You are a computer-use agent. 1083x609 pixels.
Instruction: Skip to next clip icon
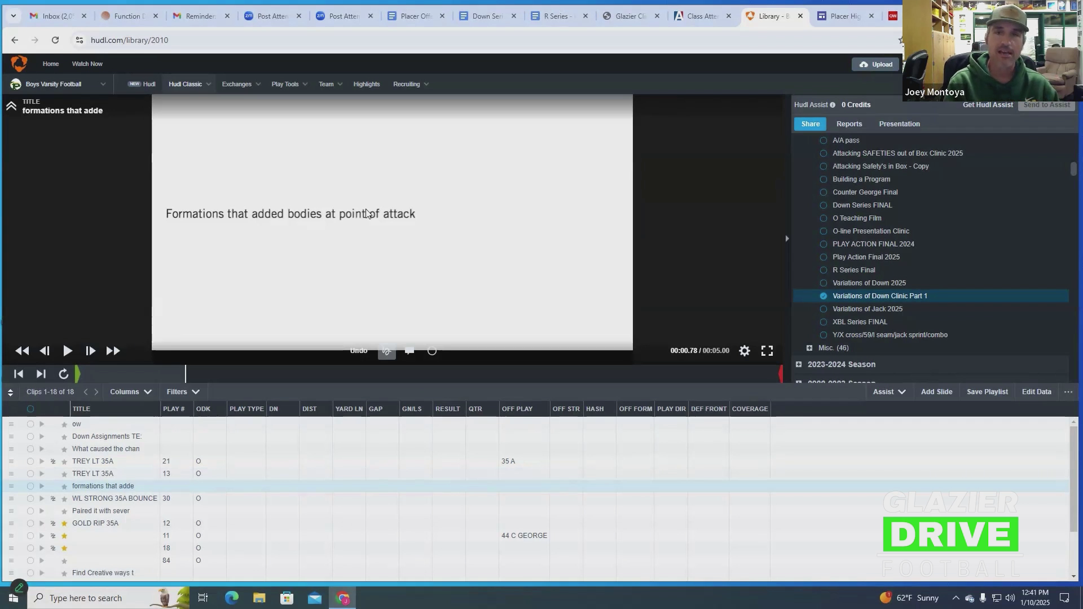coord(41,374)
